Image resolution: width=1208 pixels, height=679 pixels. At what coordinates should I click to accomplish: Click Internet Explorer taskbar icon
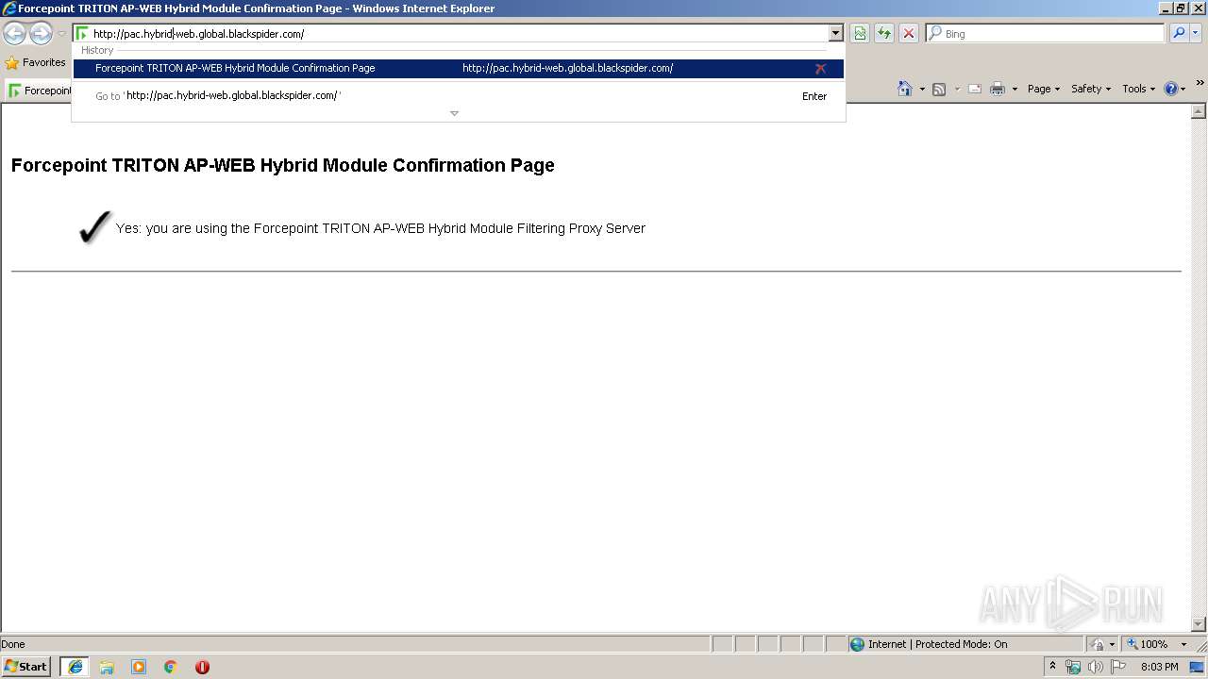click(x=75, y=667)
